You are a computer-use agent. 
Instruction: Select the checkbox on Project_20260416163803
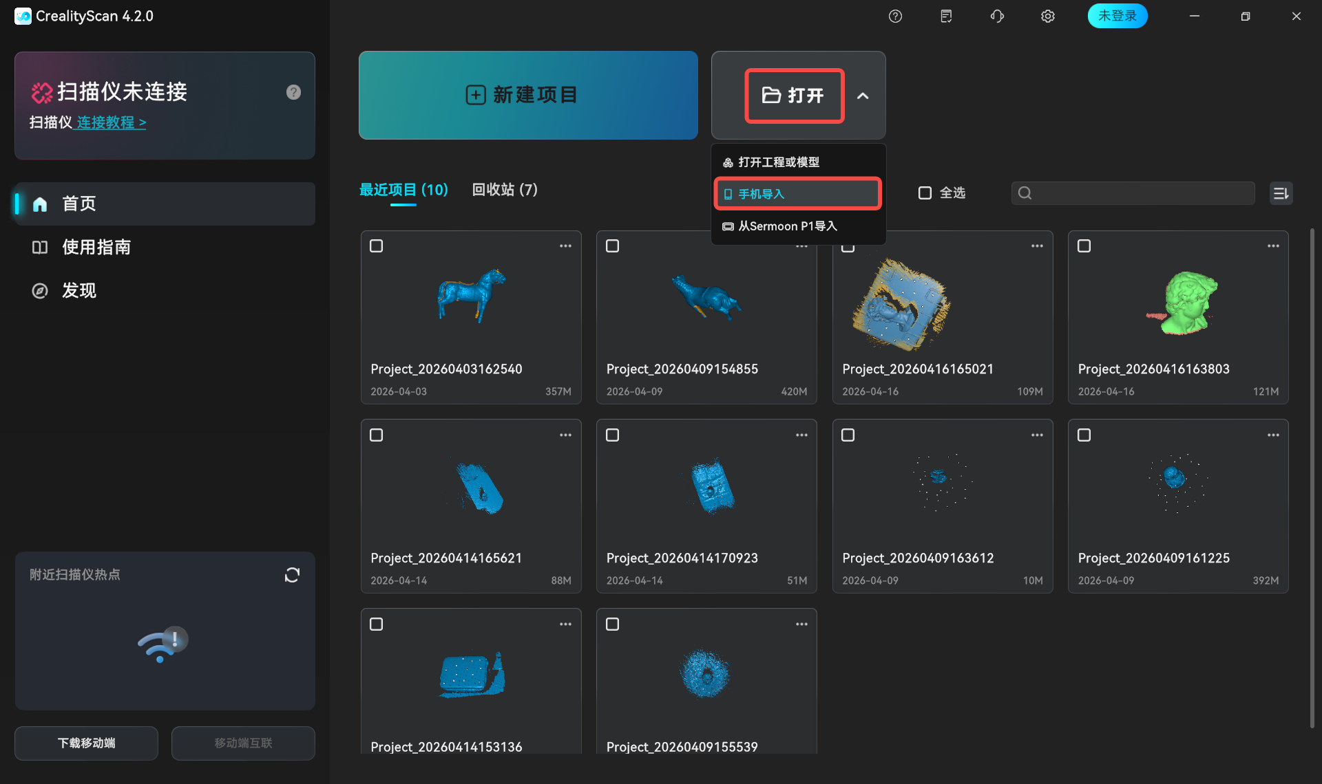pos(1084,246)
